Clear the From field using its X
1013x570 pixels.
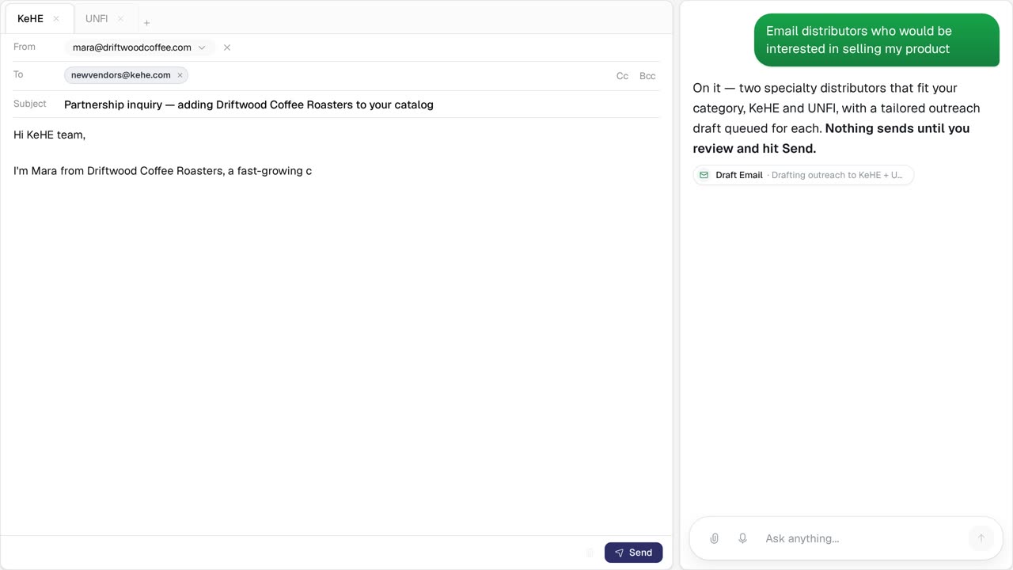[227, 47]
